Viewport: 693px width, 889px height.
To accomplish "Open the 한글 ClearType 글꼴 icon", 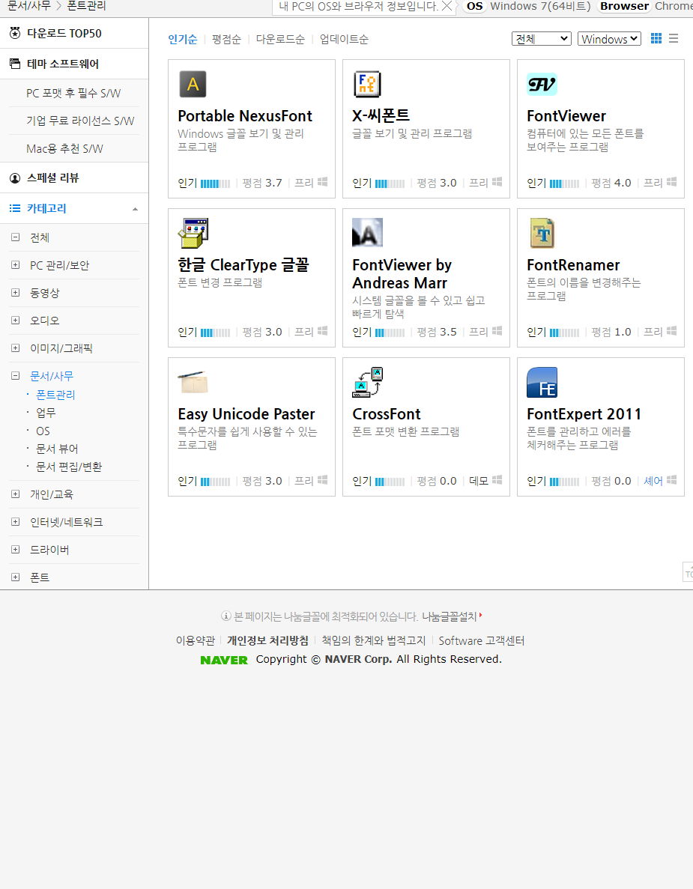I will coord(193,233).
